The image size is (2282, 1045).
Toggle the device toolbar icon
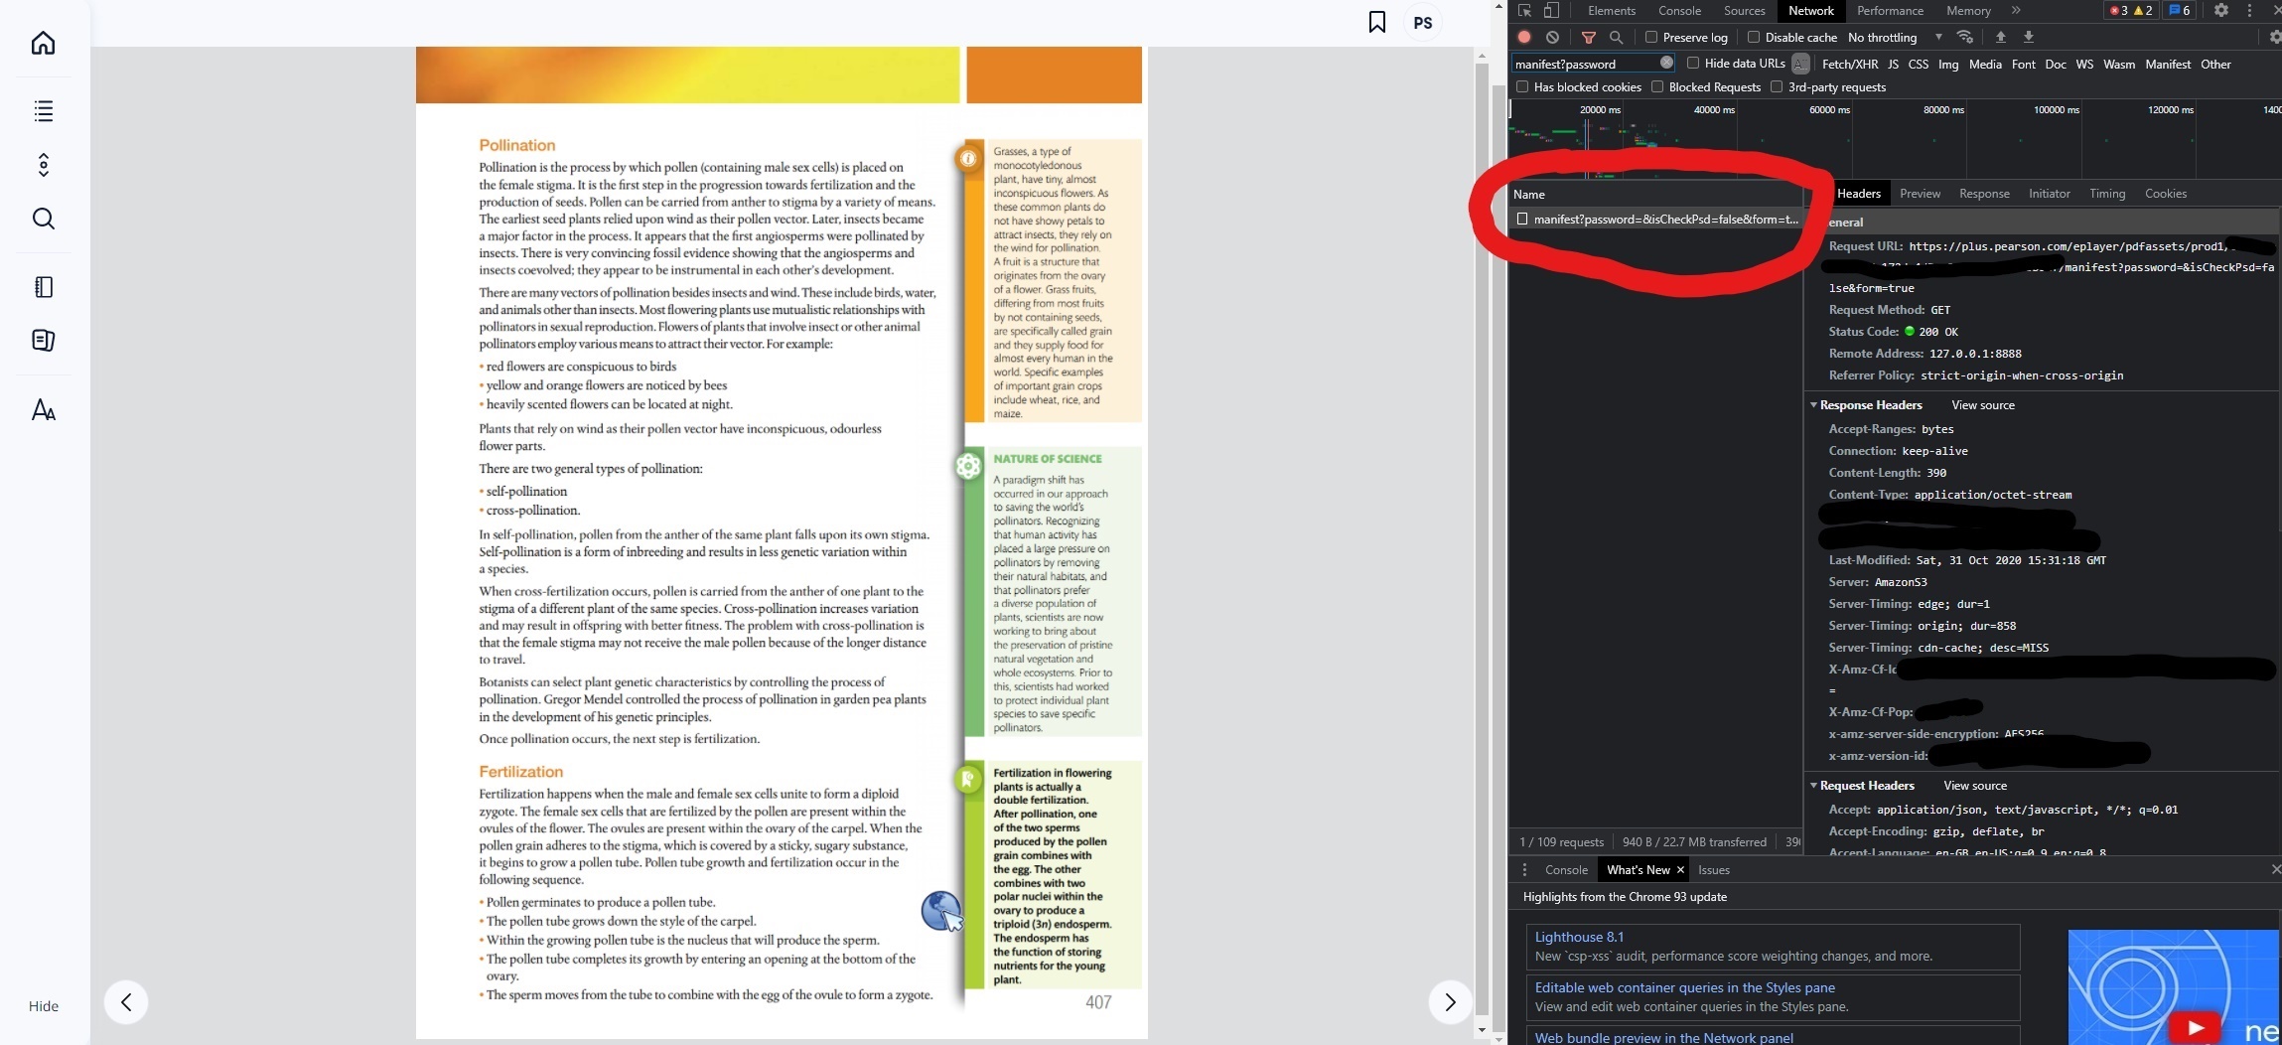(x=1551, y=11)
